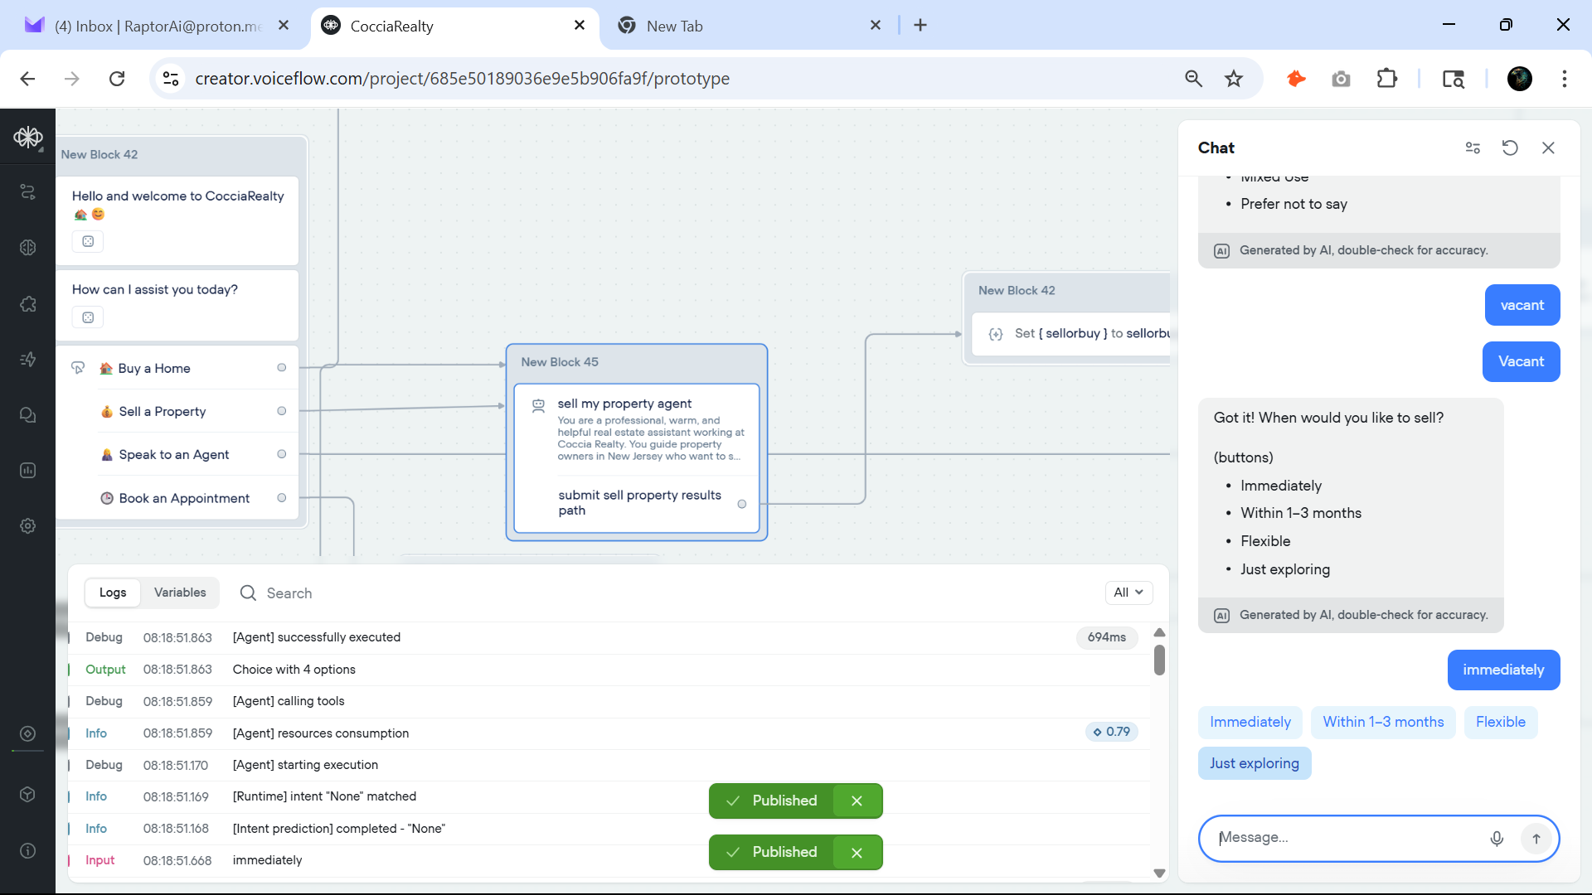Click the 'submit sell property results path' port
Screen dimensions: 1592x895
pos(741,504)
